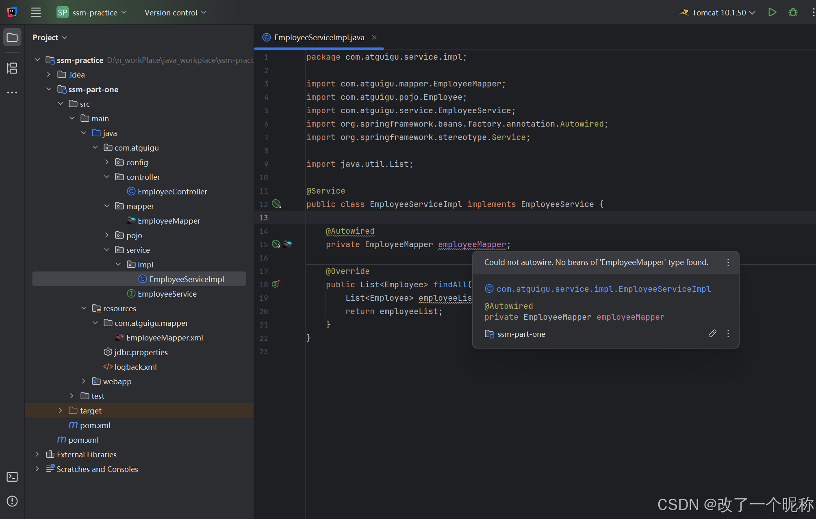Open the Problems tool window
Image resolution: width=816 pixels, height=519 pixels.
click(12, 501)
